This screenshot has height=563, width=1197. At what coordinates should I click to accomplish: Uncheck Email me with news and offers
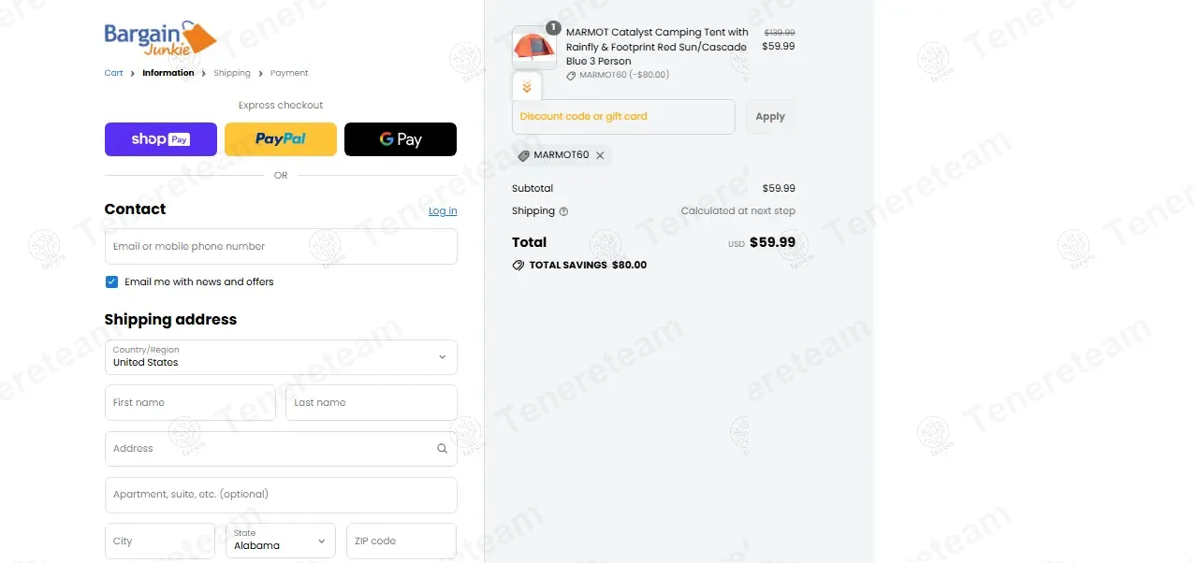112,281
